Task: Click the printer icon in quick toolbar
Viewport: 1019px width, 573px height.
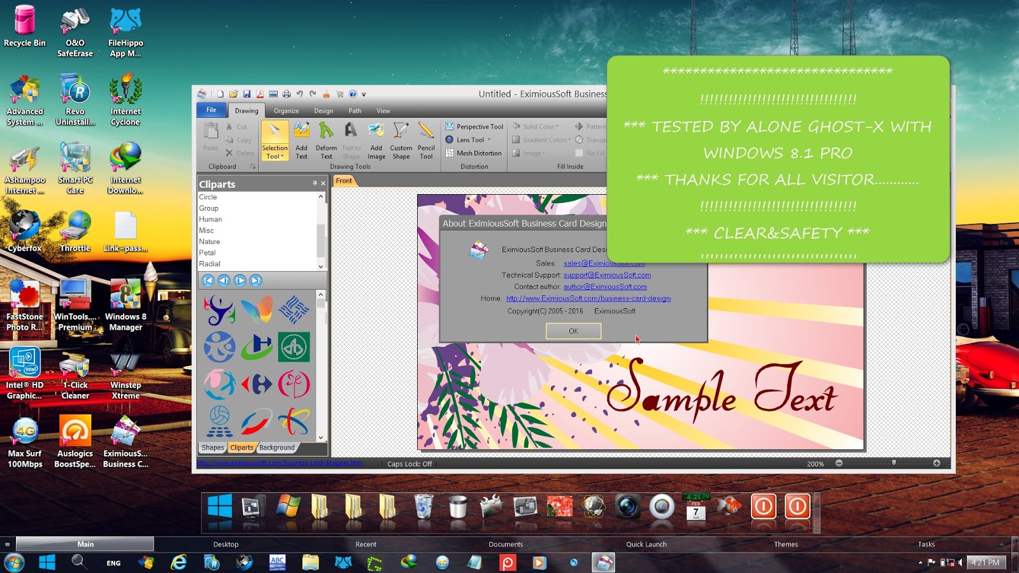Action: click(x=287, y=94)
